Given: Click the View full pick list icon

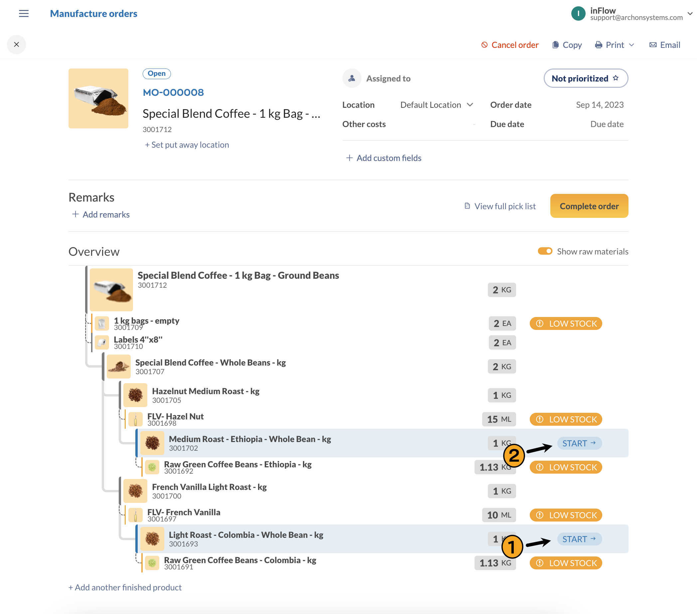Looking at the screenshot, I should pos(467,206).
